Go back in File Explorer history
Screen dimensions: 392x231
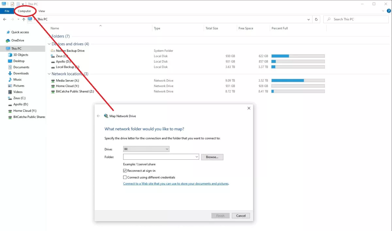click(x=5, y=20)
